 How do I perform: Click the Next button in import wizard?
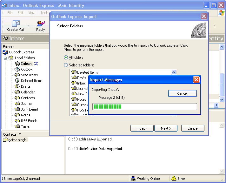pyautogui.click(x=166, y=128)
